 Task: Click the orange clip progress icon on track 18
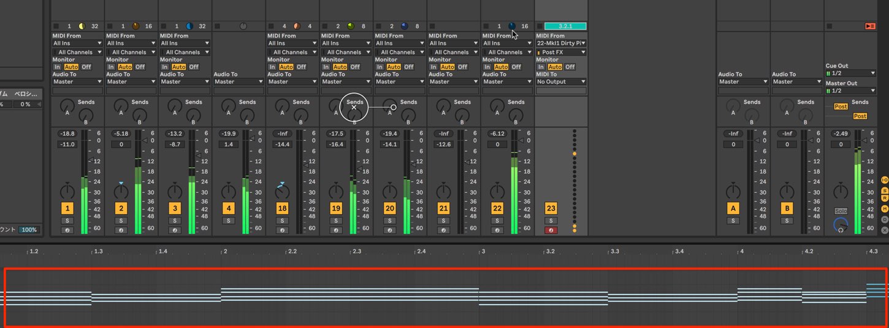point(297,26)
